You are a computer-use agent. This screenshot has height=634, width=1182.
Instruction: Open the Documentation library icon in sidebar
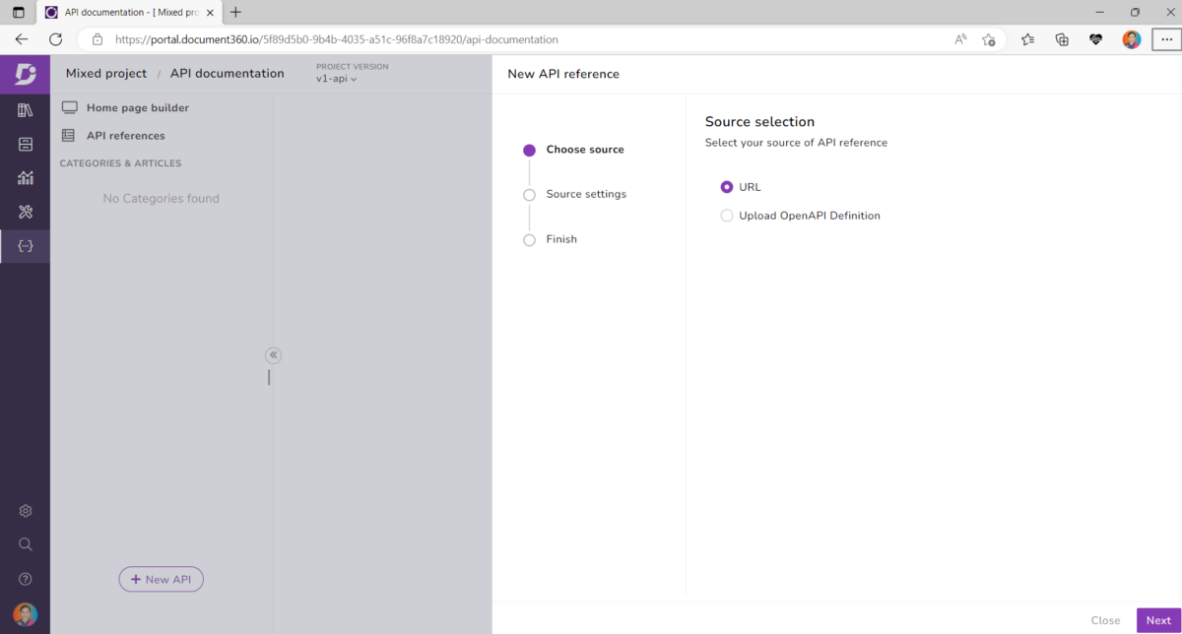click(x=26, y=110)
